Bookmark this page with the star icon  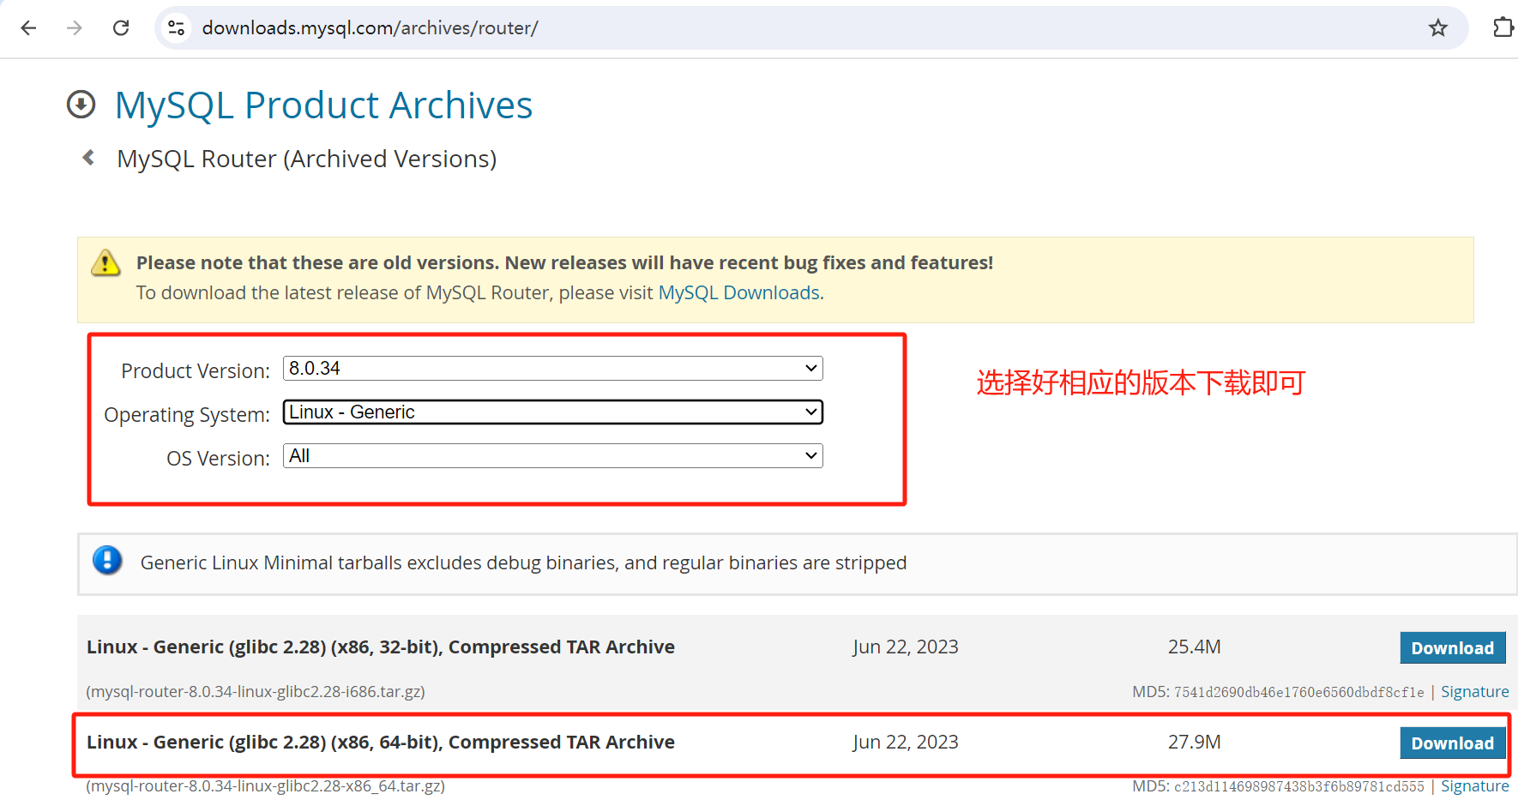[1438, 27]
